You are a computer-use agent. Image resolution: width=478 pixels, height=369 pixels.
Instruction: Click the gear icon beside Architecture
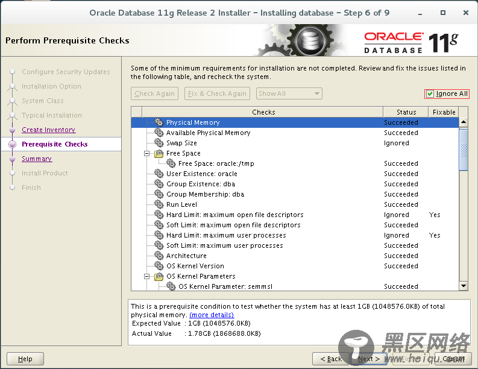pyautogui.click(x=159, y=256)
